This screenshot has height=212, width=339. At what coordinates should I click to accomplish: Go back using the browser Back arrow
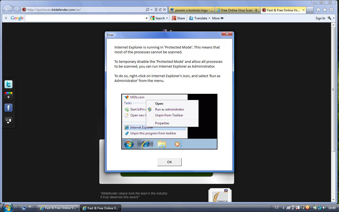[7, 10]
